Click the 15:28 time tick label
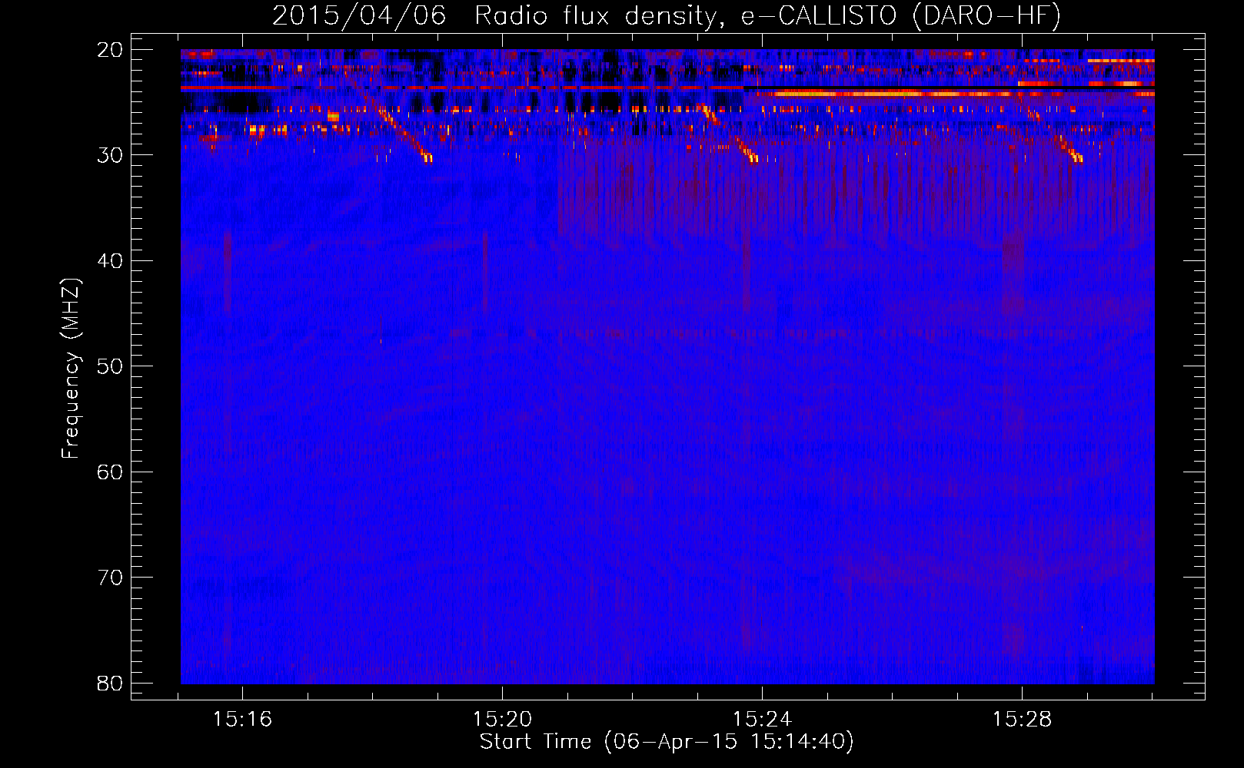Viewport: 1244px width, 768px height. tap(1022, 720)
